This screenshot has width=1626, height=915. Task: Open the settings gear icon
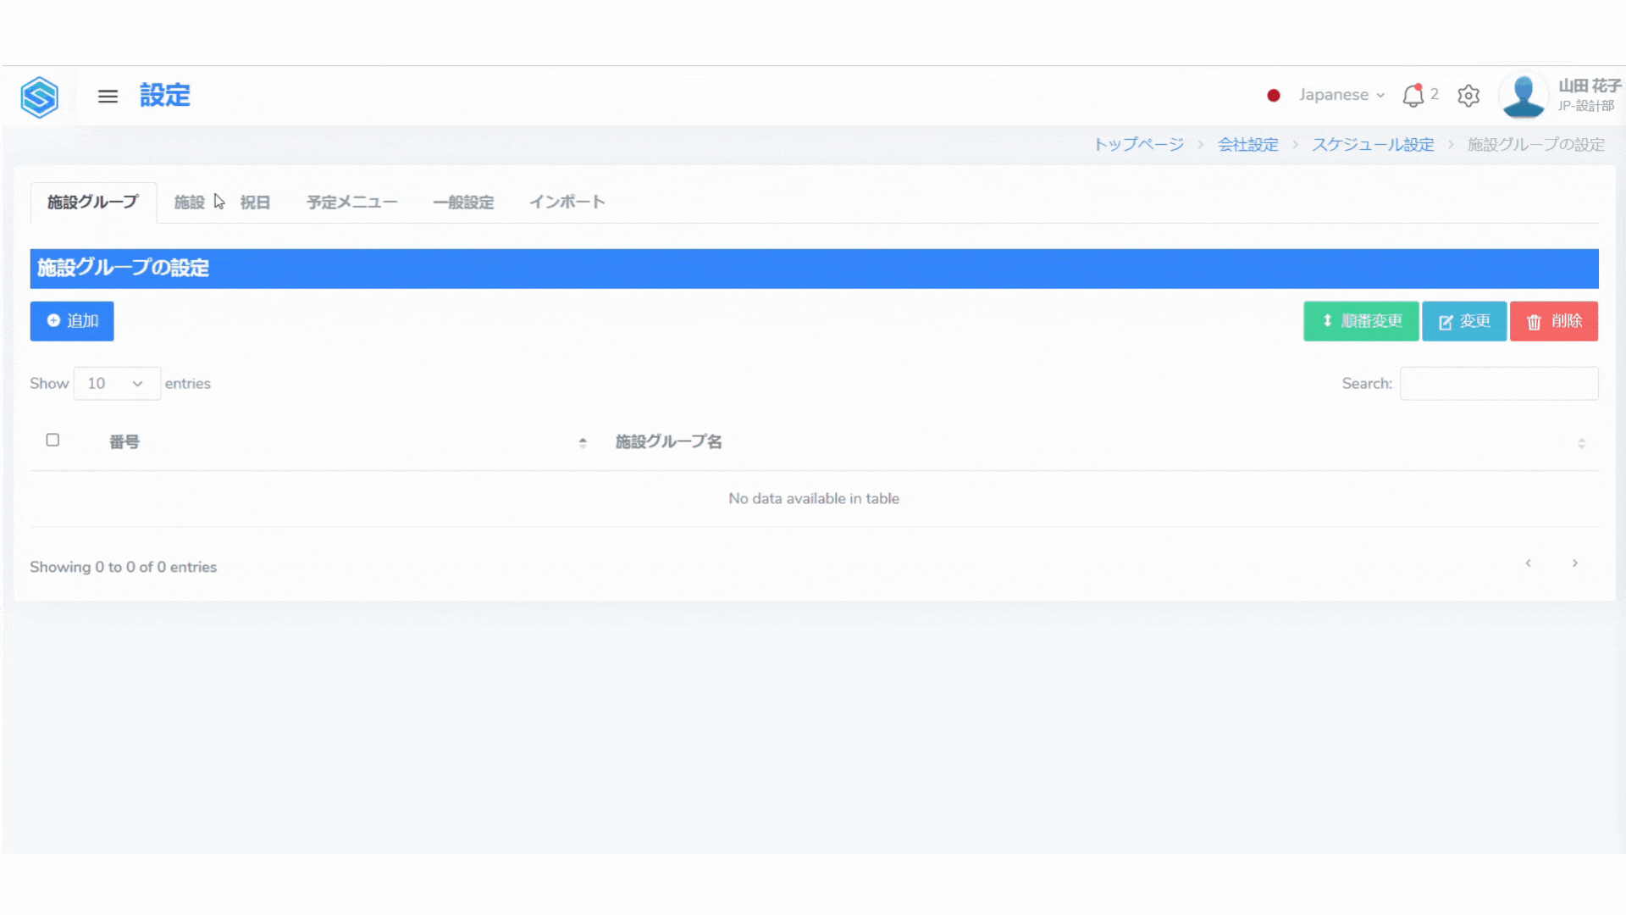(1468, 96)
